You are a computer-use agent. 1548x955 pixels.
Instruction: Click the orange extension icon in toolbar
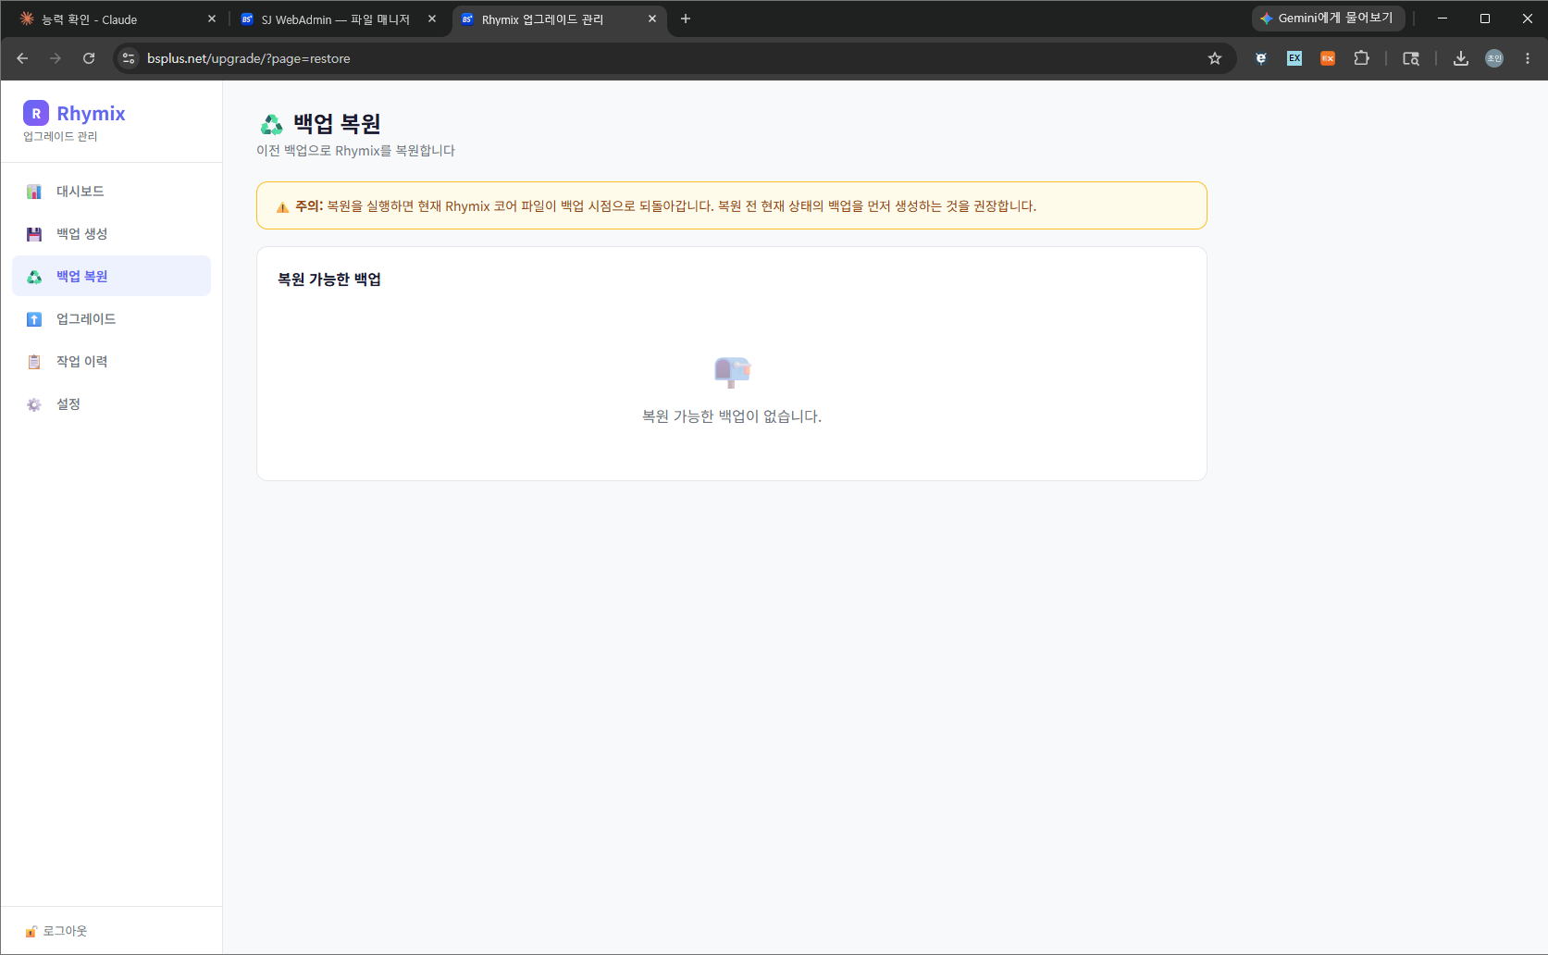(1328, 58)
